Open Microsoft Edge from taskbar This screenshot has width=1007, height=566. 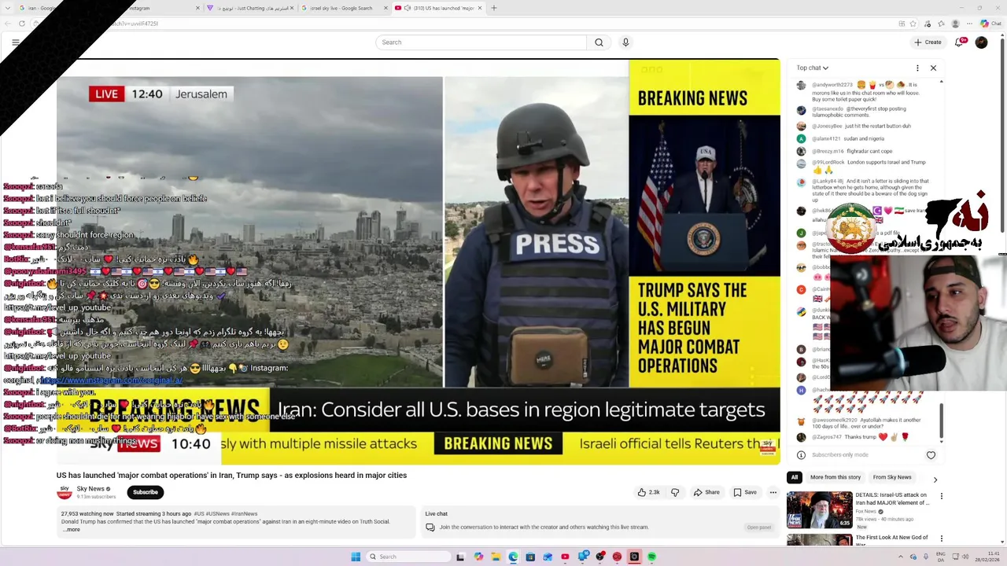pos(513,557)
